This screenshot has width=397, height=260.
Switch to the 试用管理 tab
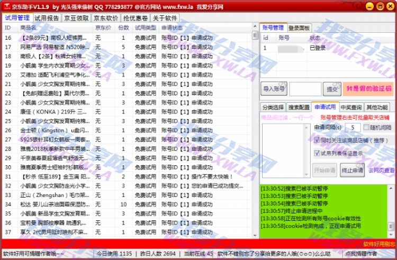(17, 18)
